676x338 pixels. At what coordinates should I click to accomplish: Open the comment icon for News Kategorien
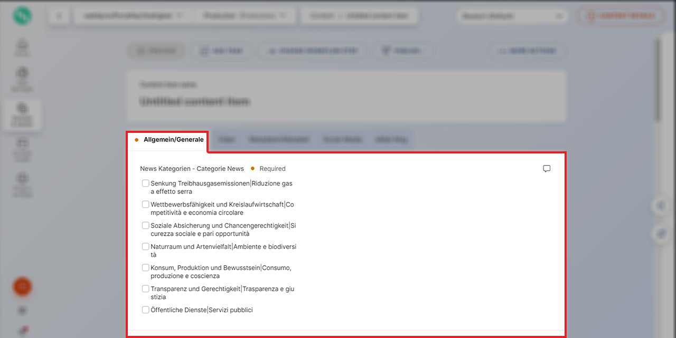pyautogui.click(x=547, y=169)
